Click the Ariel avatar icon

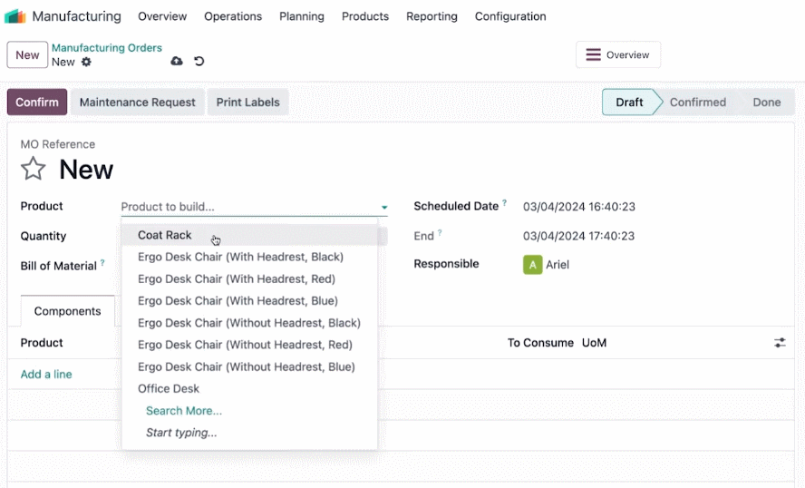pyautogui.click(x=532, y=265)
